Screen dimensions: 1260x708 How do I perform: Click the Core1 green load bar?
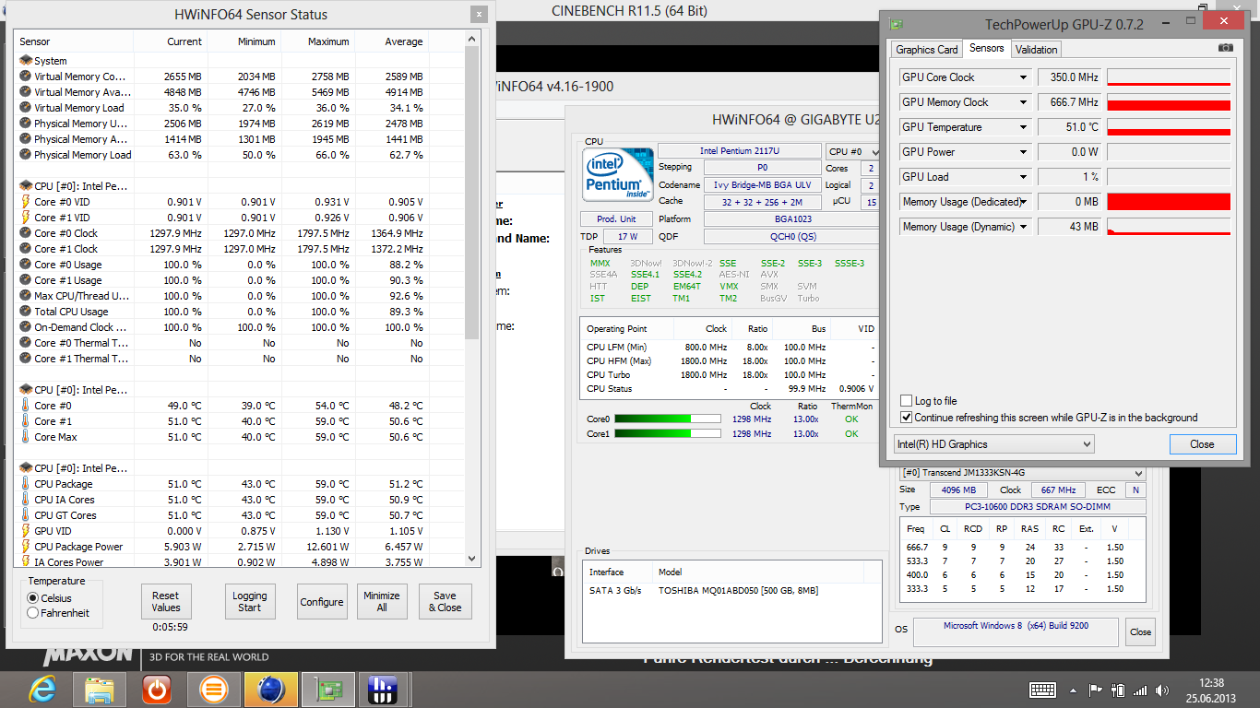click(667, 434)
